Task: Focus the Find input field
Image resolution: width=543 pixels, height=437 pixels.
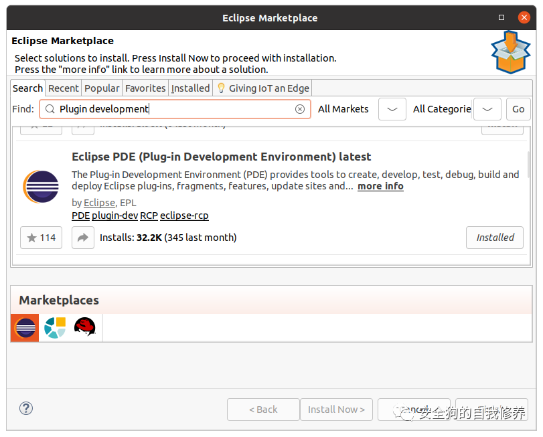Action: (175, 109)
